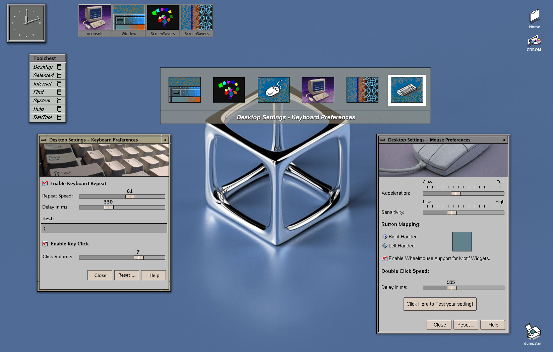Uncheck the Enable Key Click checkbox

45,244
